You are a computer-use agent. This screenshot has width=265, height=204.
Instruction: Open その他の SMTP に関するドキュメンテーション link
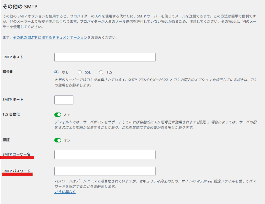pos(50,37)
